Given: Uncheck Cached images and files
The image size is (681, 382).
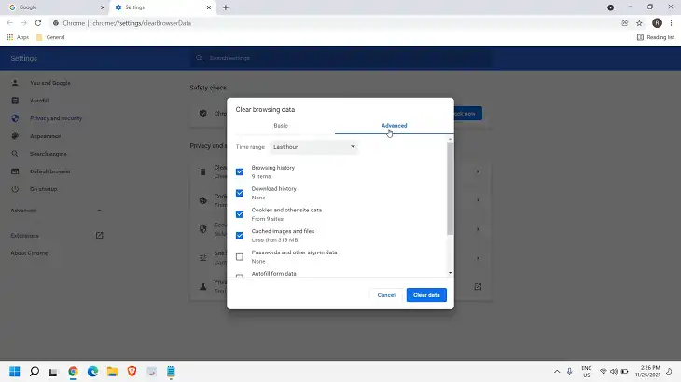Looking at the screenshot, I should (240, 236).
